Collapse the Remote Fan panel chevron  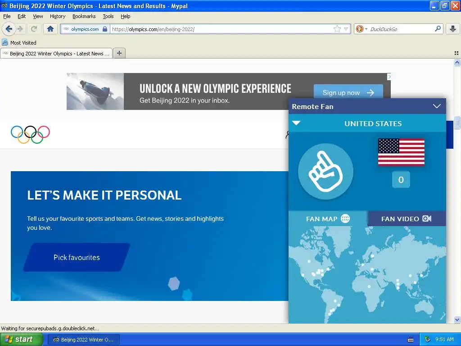(x=437, y=106)
